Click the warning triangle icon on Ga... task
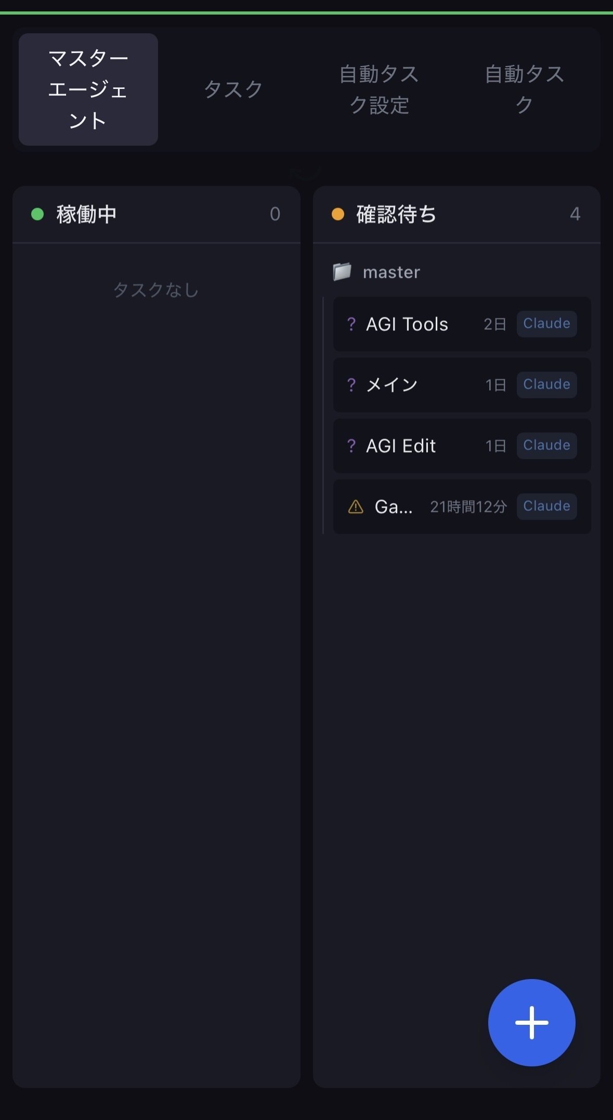The width and height of the screenshot is (613, 1120). tap(355, 507)
